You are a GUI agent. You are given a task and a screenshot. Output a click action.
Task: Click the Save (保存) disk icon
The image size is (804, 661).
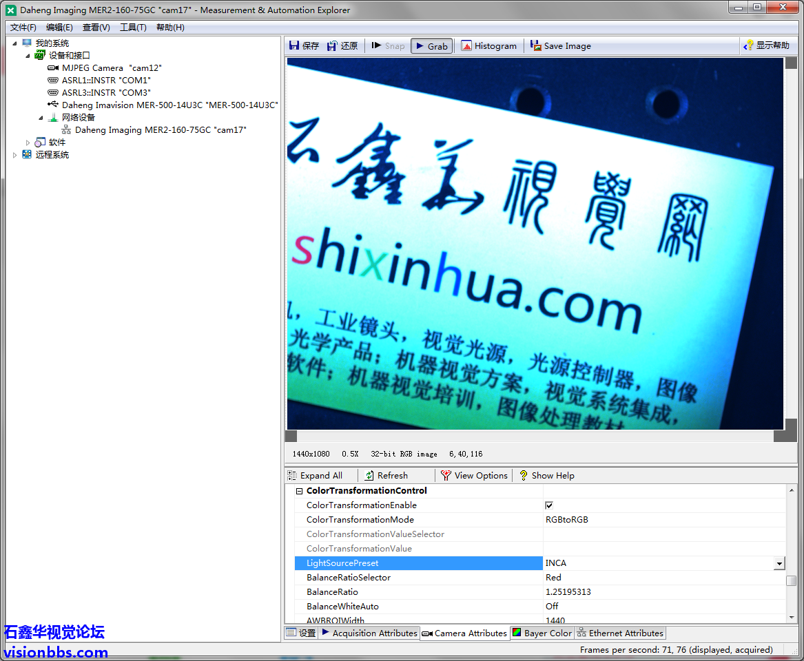(294, 45)
